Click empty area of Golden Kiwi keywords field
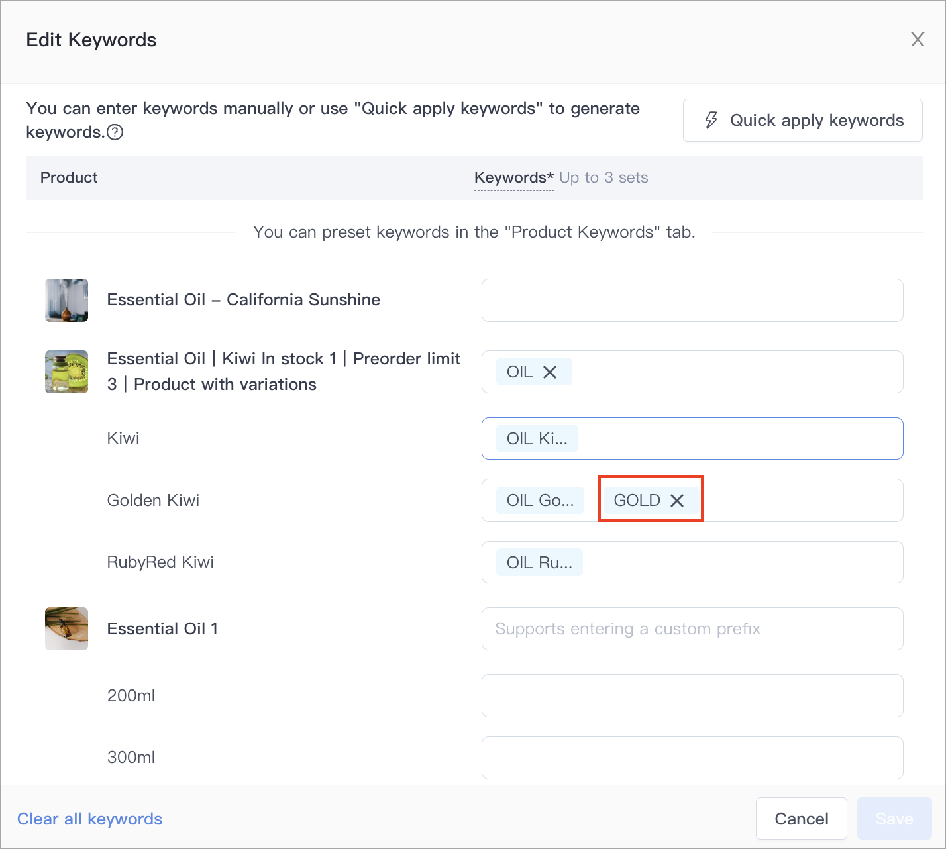Viewport: 946px width, 849px height. click(802, 501)
